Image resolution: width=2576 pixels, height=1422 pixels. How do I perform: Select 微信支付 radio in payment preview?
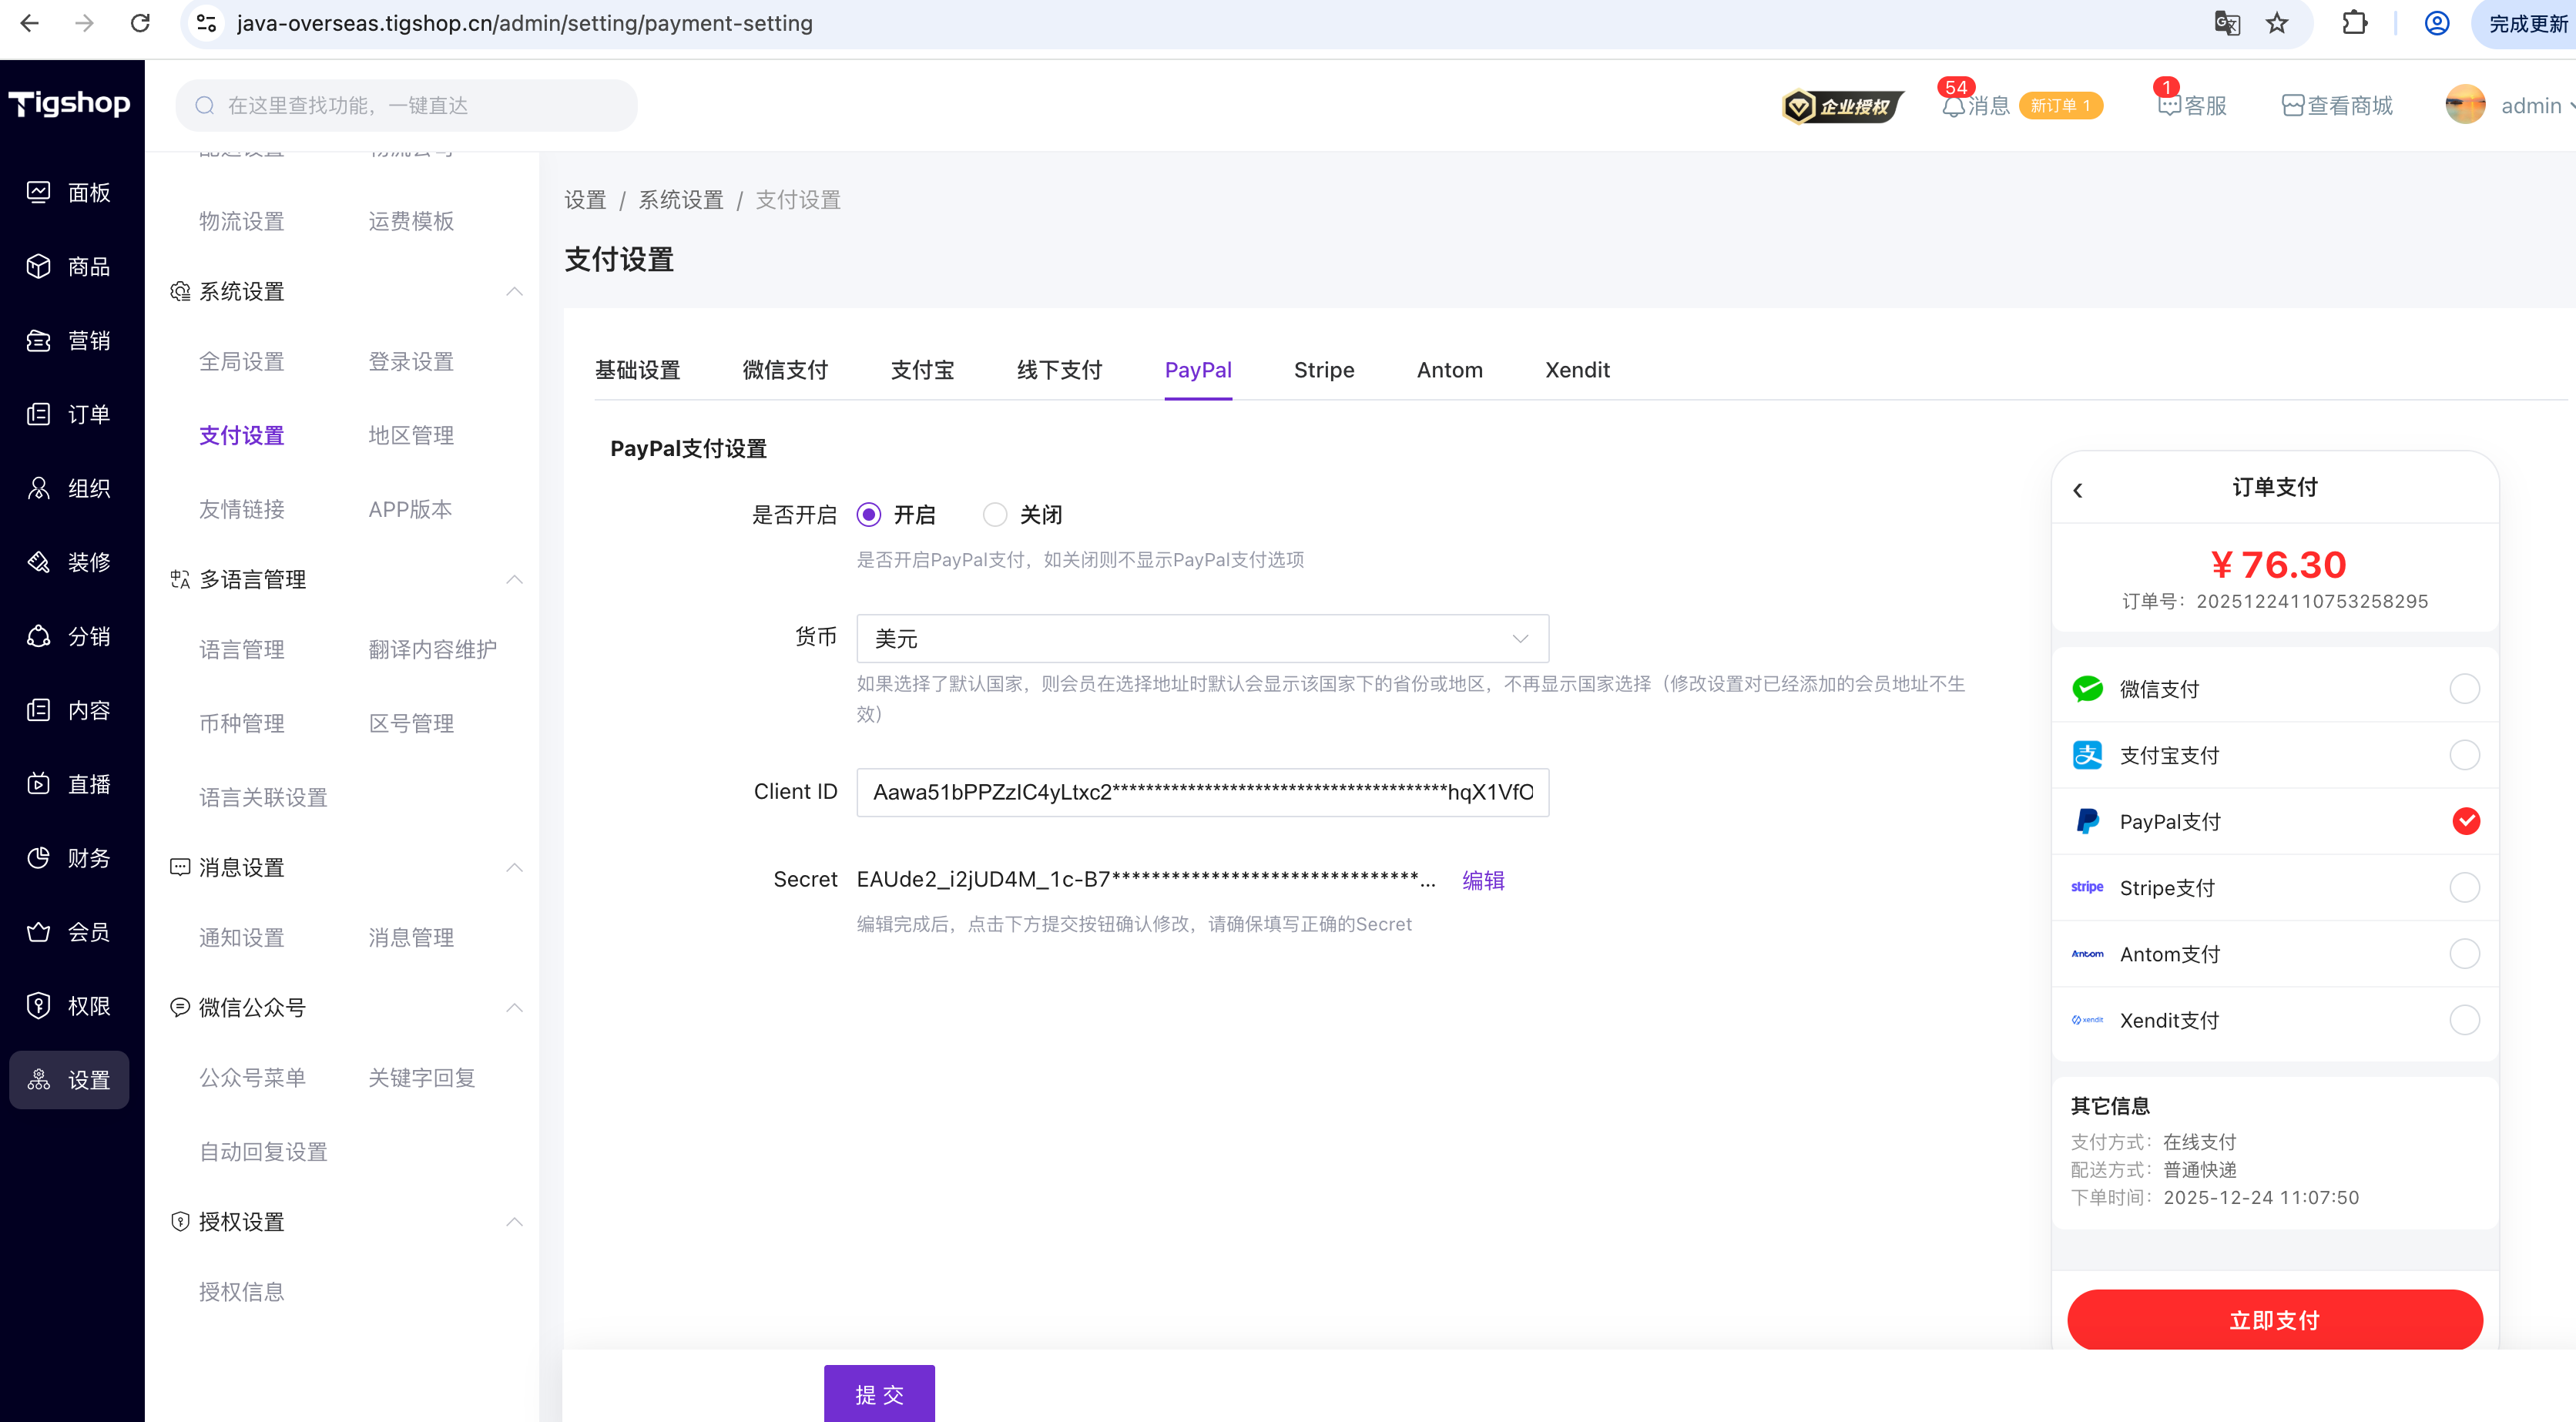coord(2465,689)
